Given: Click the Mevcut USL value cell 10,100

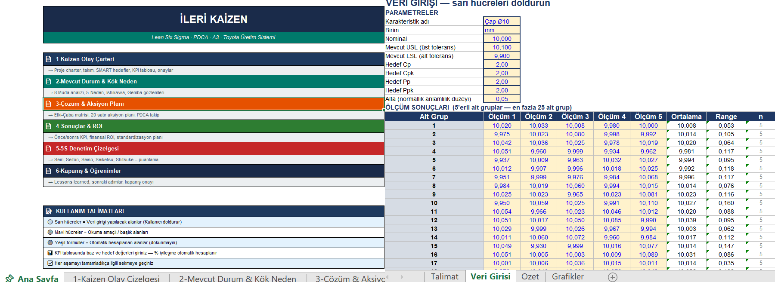Looking at the screenshot, I should coord(502,47).
